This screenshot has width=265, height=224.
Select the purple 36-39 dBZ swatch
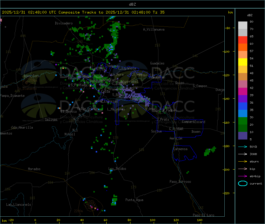[243, 99]
